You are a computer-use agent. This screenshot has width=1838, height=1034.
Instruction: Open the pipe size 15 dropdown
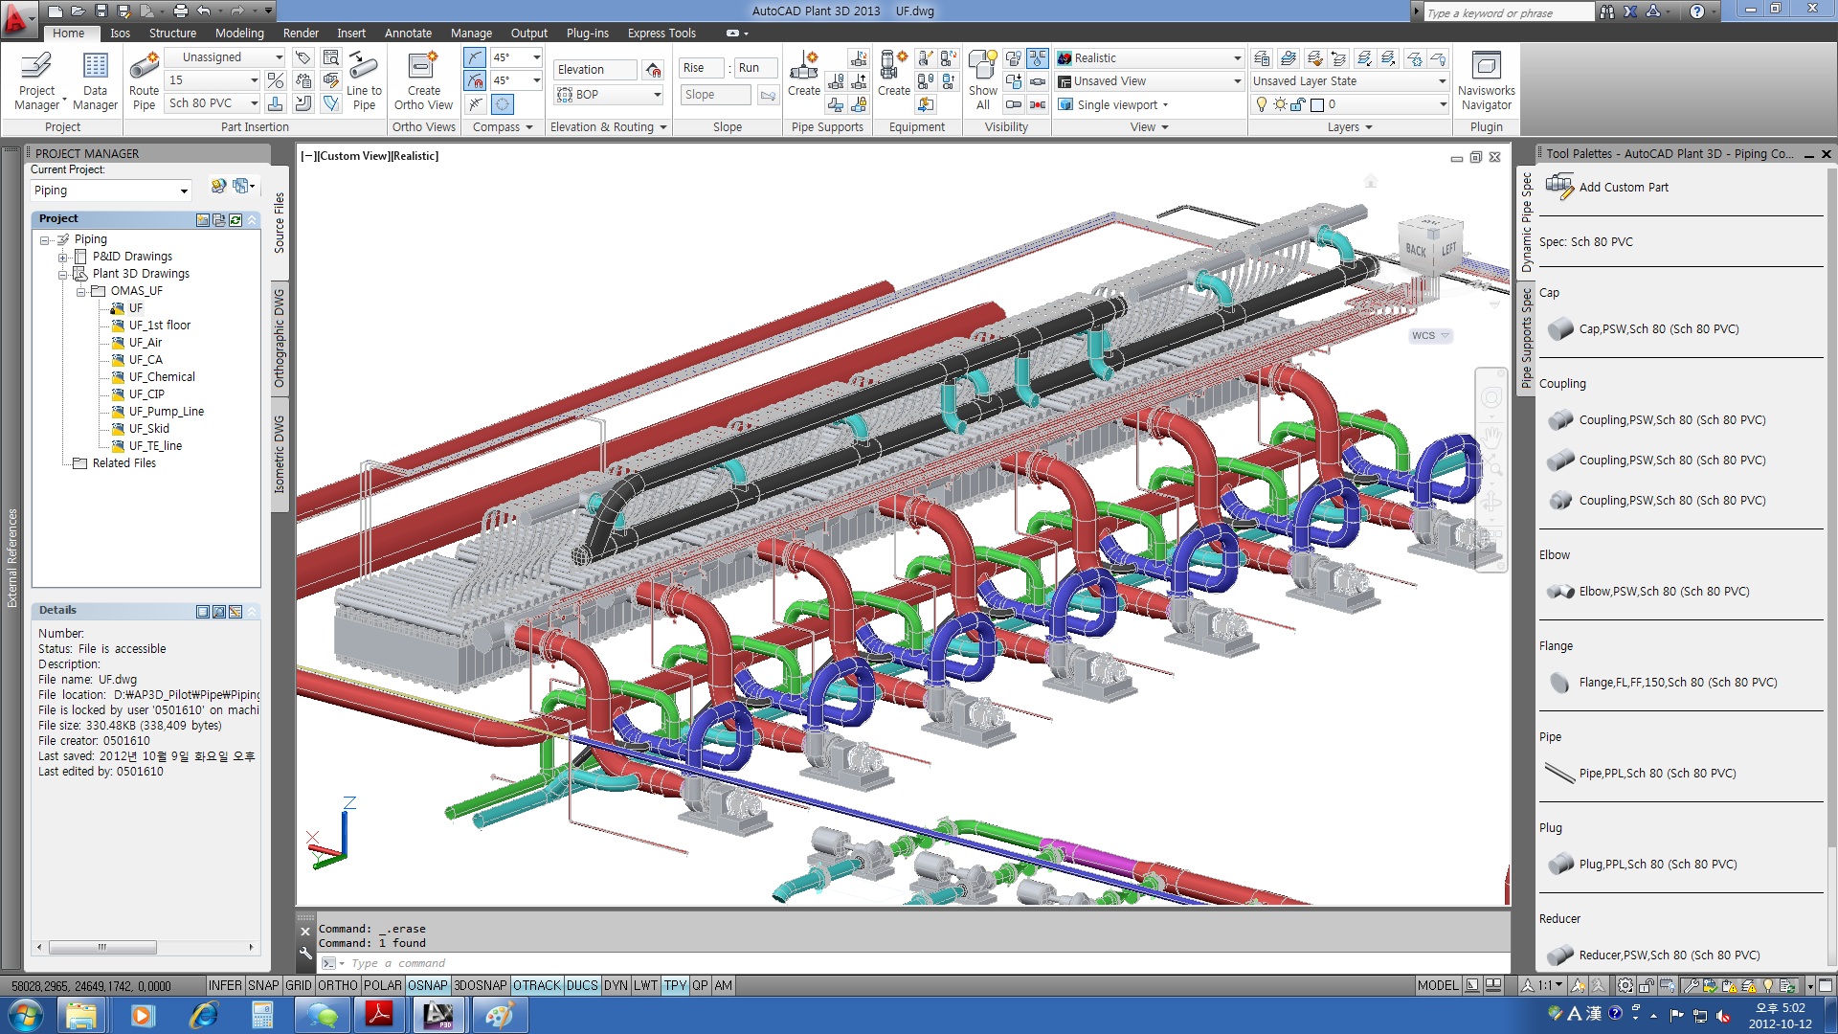(x=254, y=80)
